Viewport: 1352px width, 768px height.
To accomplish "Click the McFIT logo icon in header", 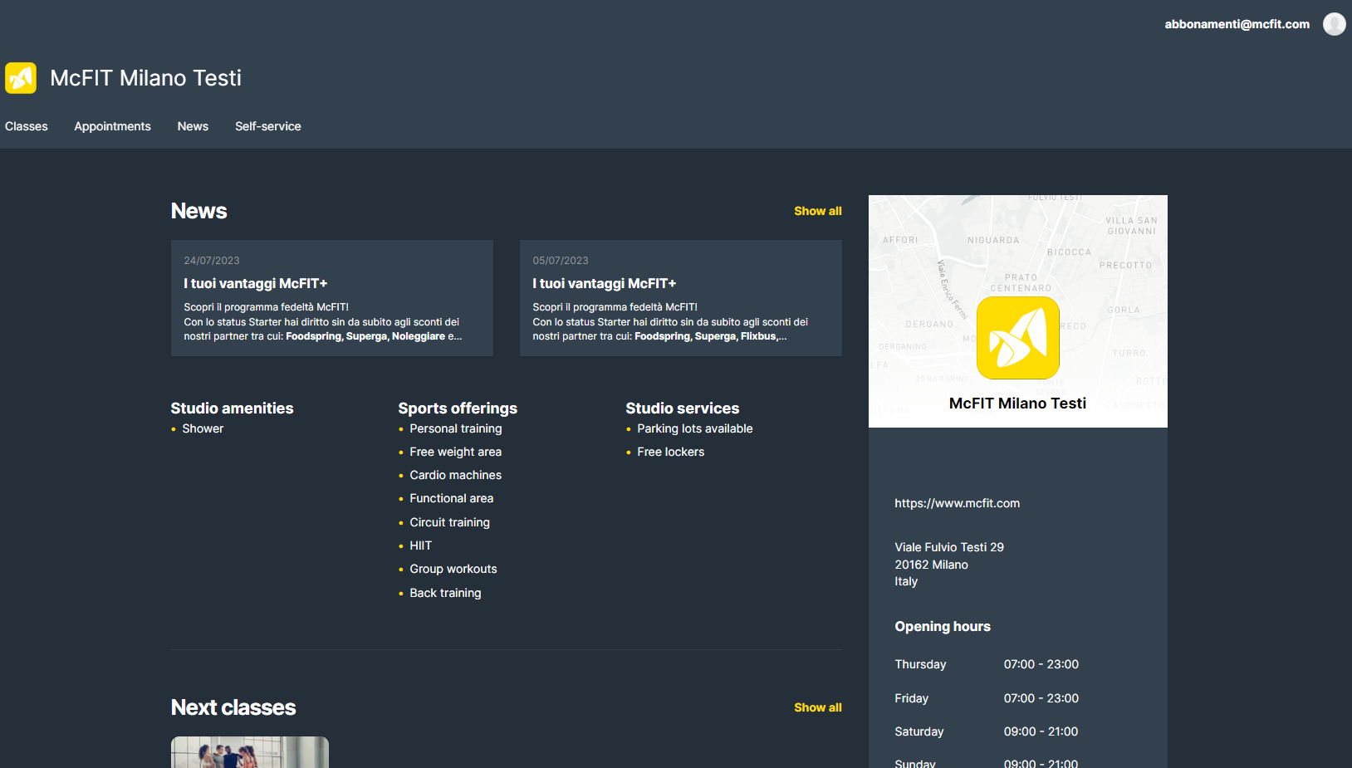I will click(x=21, y=78).
